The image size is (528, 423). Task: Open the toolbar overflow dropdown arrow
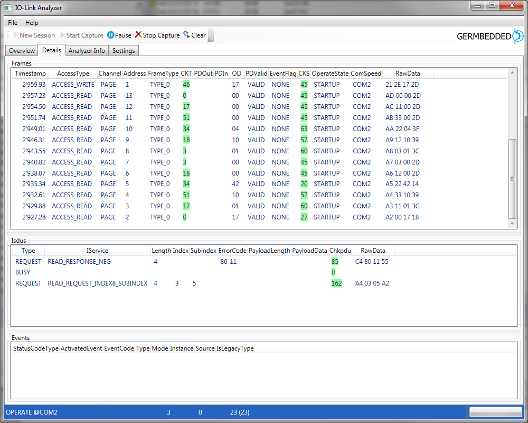[x=211, y=37]
